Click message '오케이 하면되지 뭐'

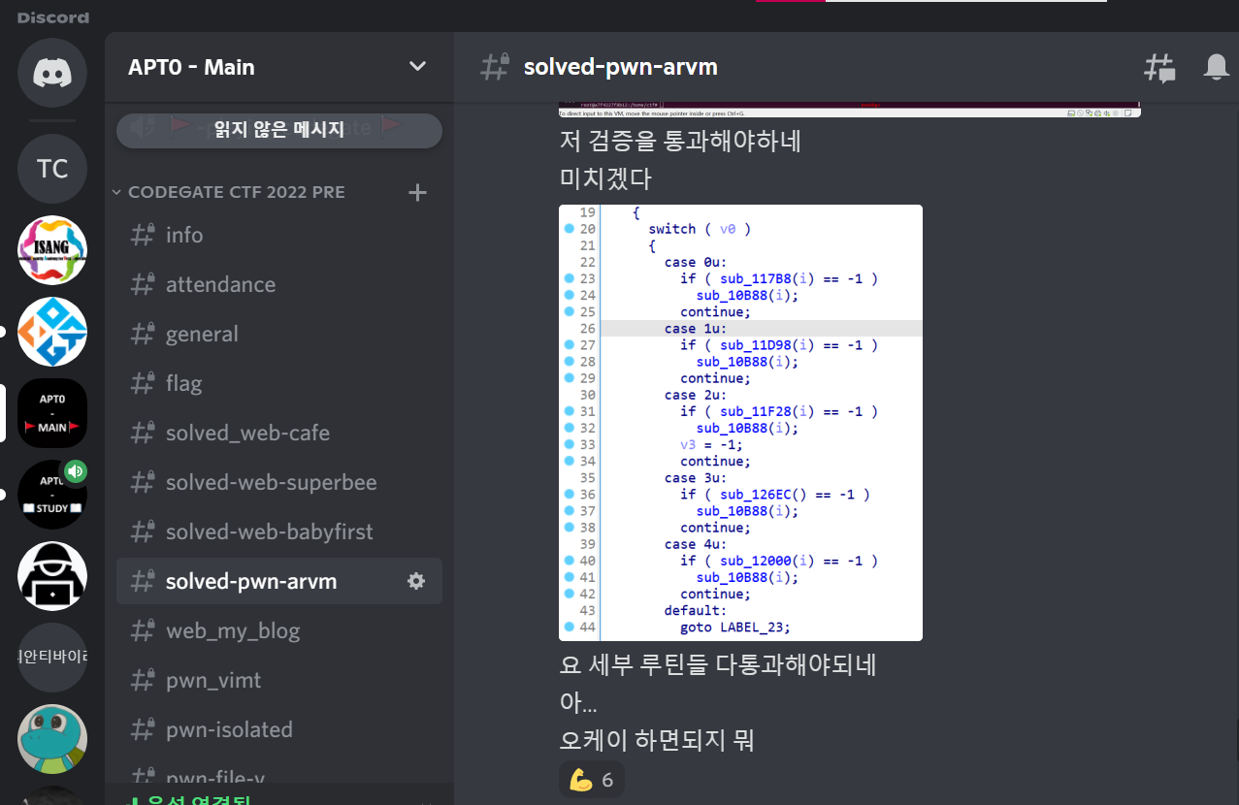coord(657,741)
